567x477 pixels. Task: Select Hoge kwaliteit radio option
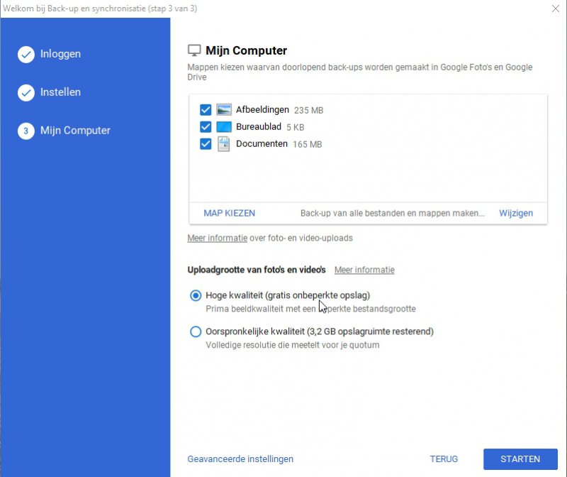(196, 295)
